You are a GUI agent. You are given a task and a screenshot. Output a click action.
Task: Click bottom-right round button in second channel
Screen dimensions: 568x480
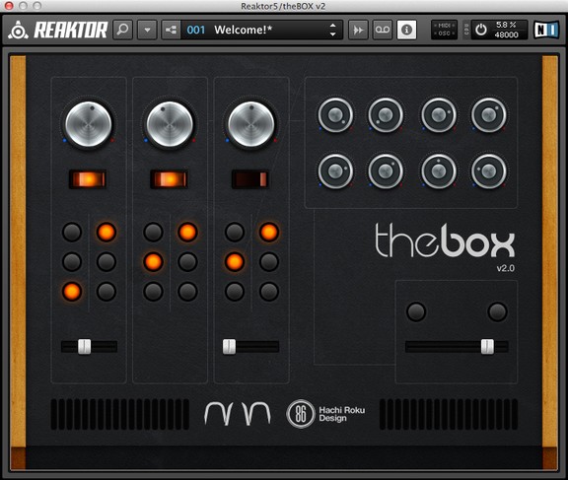coord(187,292)
